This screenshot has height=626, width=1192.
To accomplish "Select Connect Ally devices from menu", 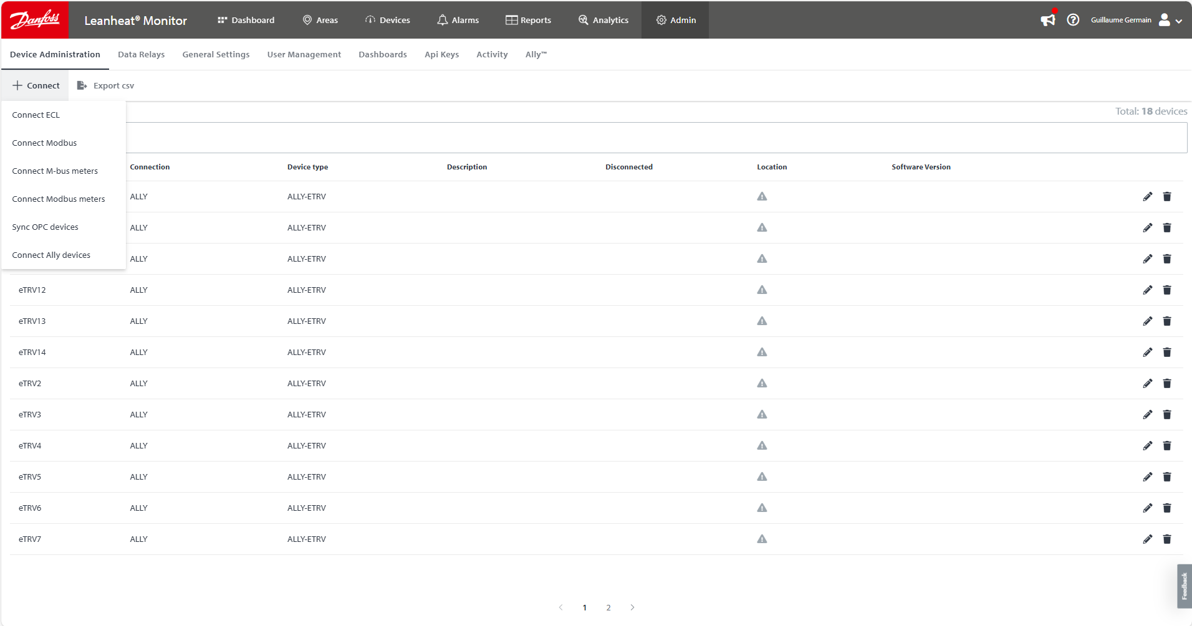I will point(51,255).
